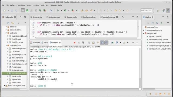Switch to the Tasks tab

coord(45,43)
